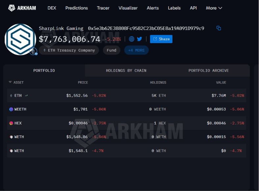Click the WETH price $1,548.1

coord(78,151)
